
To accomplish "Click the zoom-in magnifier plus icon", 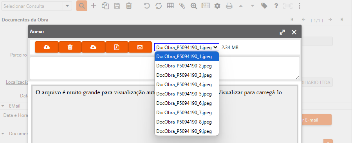I will (194, 6).
